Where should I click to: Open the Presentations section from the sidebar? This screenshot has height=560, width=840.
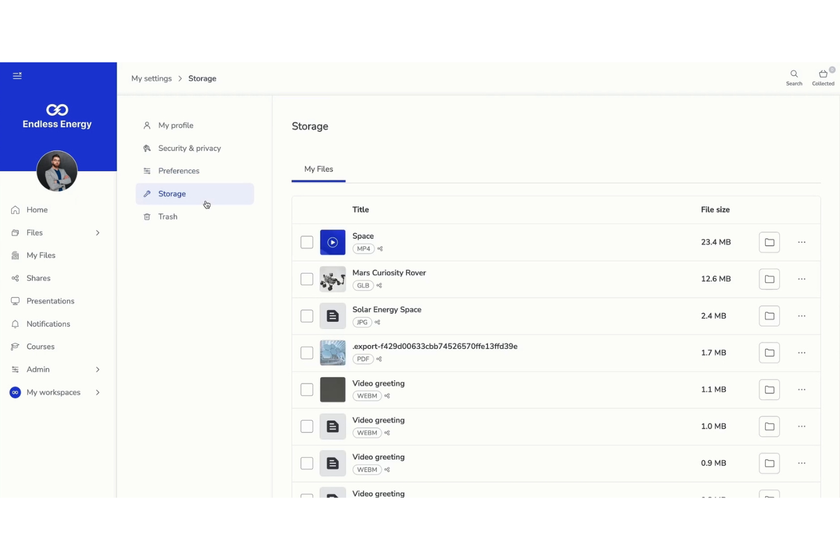tap(50, 301)
